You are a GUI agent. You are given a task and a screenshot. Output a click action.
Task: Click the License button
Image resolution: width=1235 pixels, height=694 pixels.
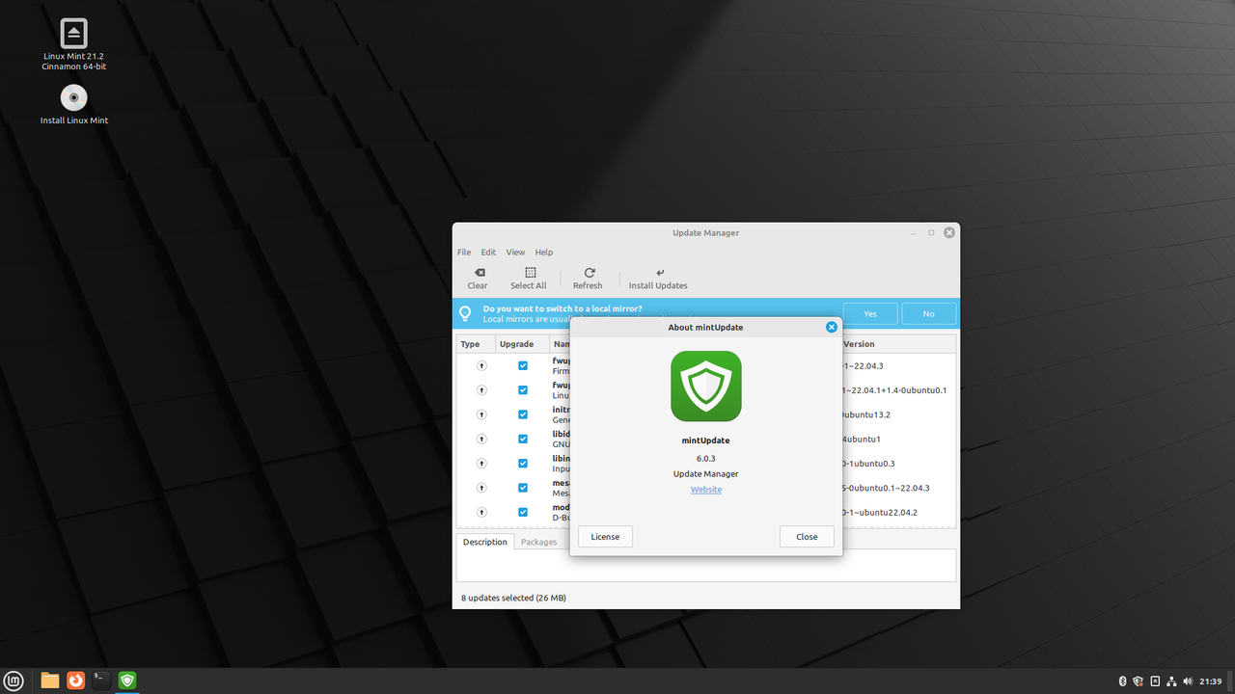click(x=605, y=536)
